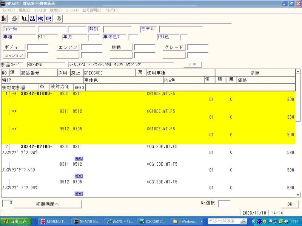
Task: Click the 部品コード field showing 38342M
Action: pos(46,65)
